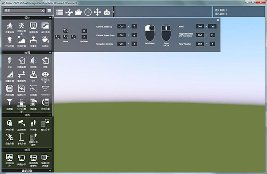Screen dimensions: 267x174
Task: Select the airplane navigation mode icon
Action: (69, 12)
